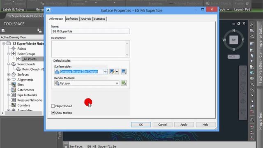Screen dimensions: 263x148
Task: Toggle the Object locked checkbox
Action: coord(53,106)
